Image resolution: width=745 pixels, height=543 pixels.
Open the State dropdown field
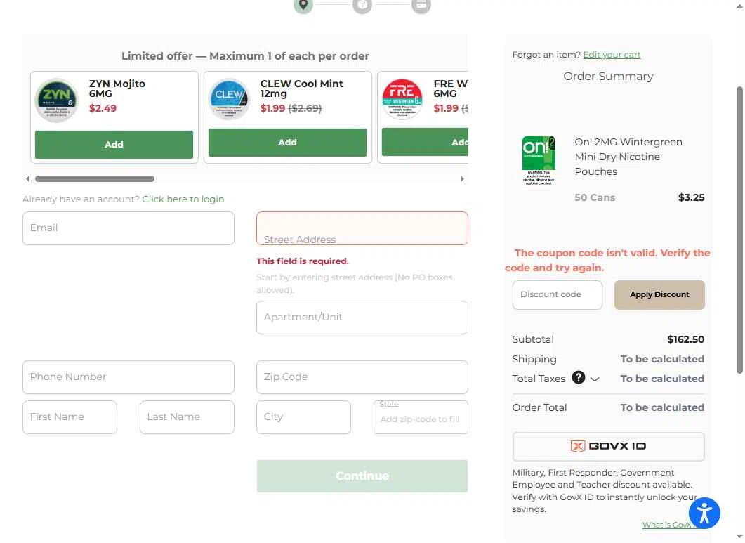(421, 417)
